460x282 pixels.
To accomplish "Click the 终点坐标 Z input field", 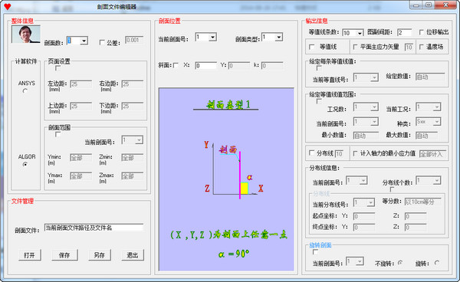I will pos(416,228).
